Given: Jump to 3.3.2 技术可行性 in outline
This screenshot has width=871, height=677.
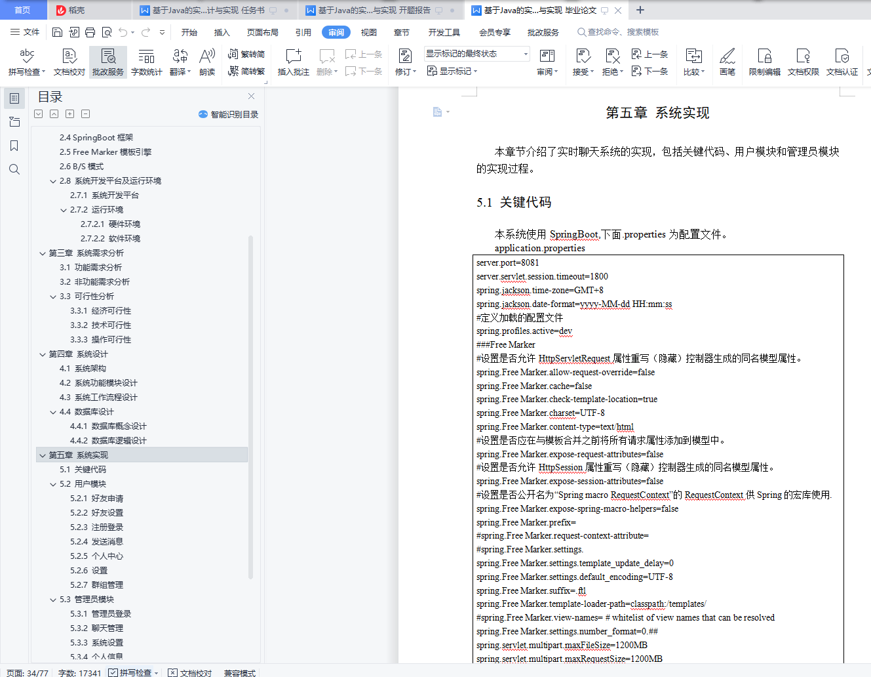Looking at the screenshot, I should pyautogui.click(x=100, y=325).
